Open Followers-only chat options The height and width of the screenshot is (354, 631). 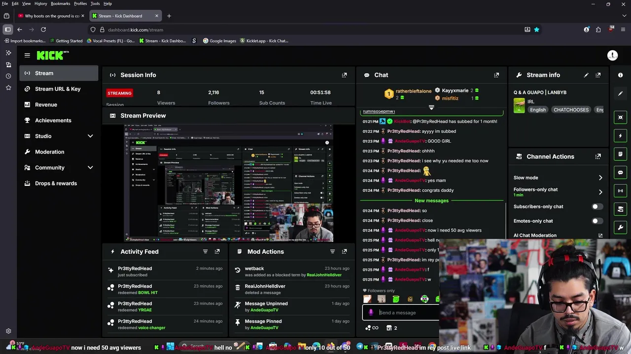[x=558, y=192]
